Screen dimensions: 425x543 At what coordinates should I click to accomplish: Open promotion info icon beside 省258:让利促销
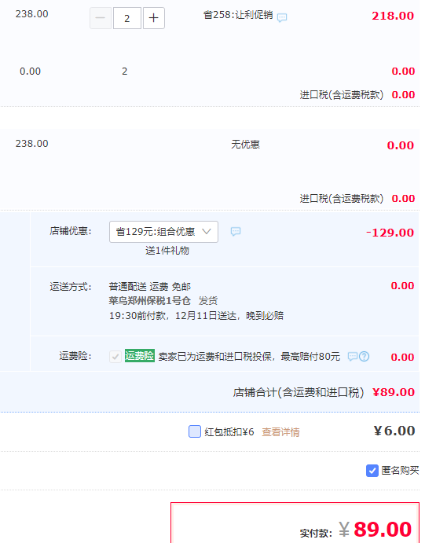tap(282, 17)
